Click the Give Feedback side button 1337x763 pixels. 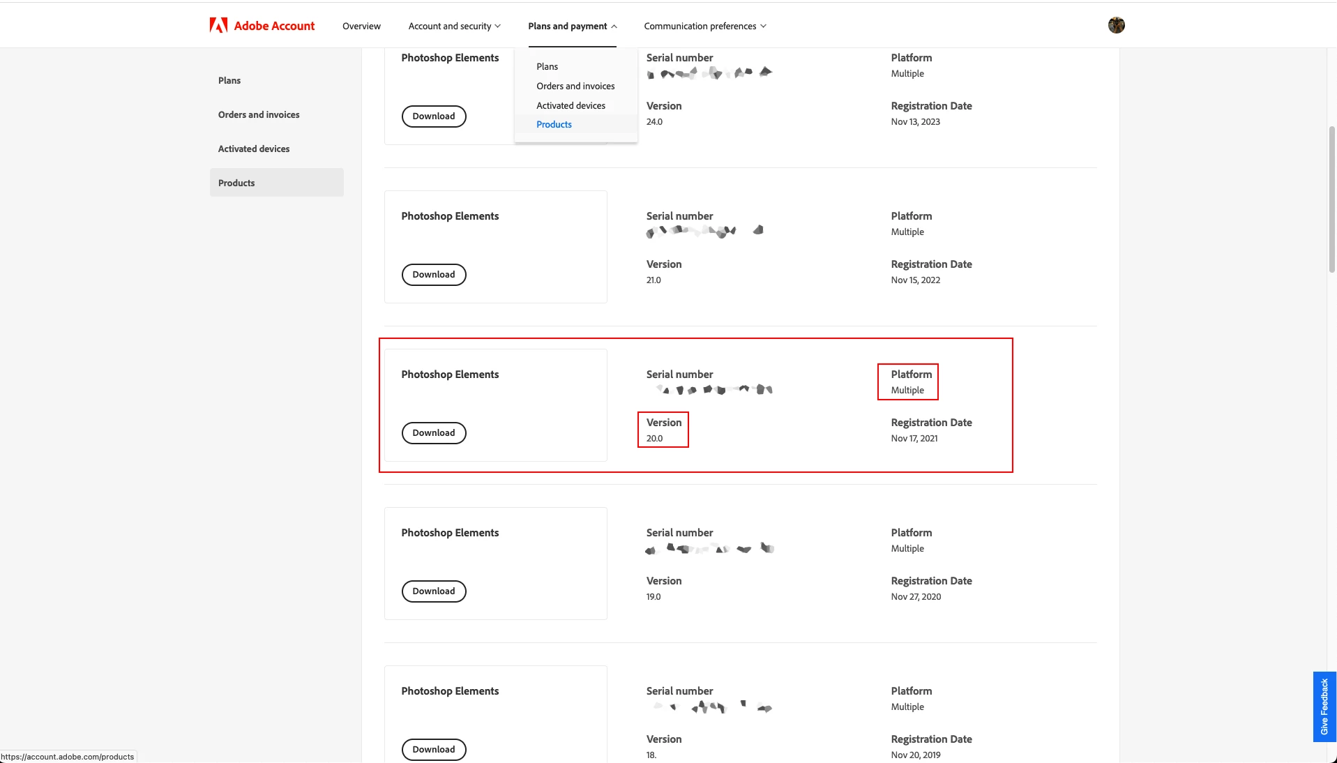coord(1324,707)
